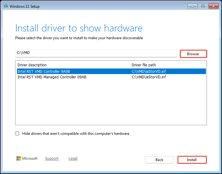Go Back to previous setup page
222x174 pixels.
160,160
